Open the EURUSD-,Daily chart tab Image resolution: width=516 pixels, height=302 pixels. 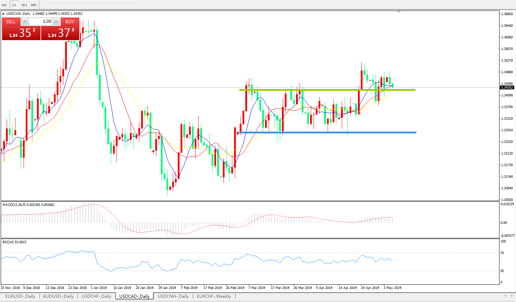pyautogui.click(x=20, y=296)
